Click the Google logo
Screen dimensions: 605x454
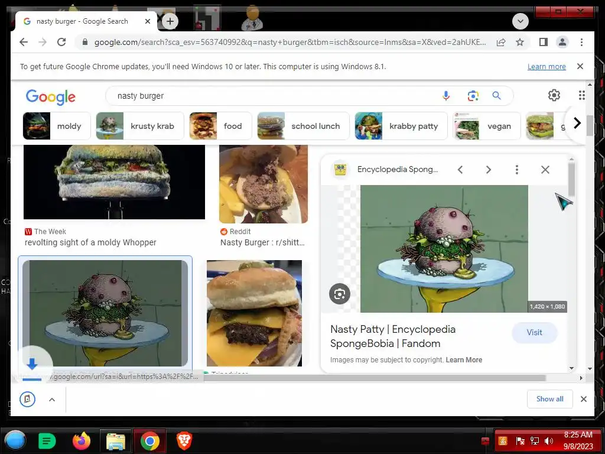coord(51,96)
